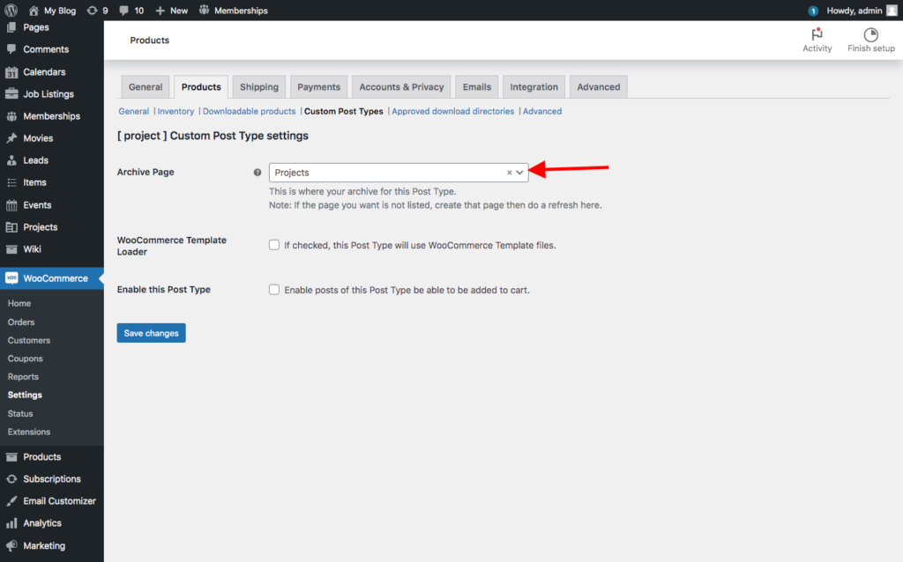The image size is (903, 562).
Task: Click Howdy, admin account text
Action: point(854,11)
